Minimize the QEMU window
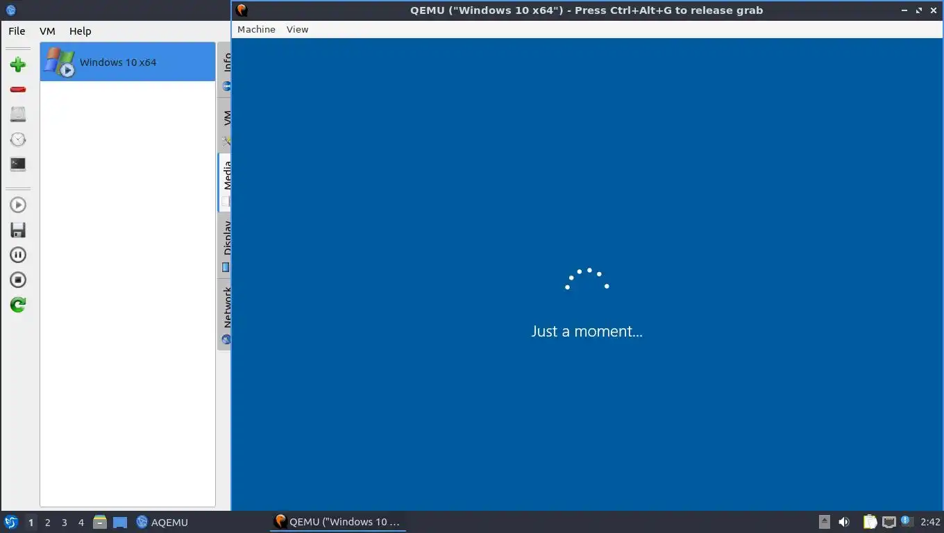 [904, 10]
